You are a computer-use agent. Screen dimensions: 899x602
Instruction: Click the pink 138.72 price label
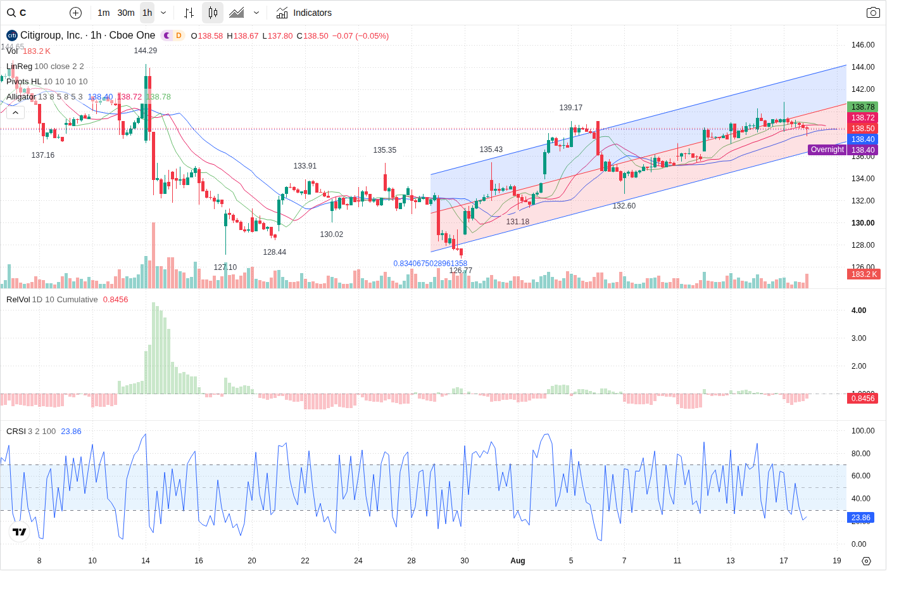tap(862, 118)
